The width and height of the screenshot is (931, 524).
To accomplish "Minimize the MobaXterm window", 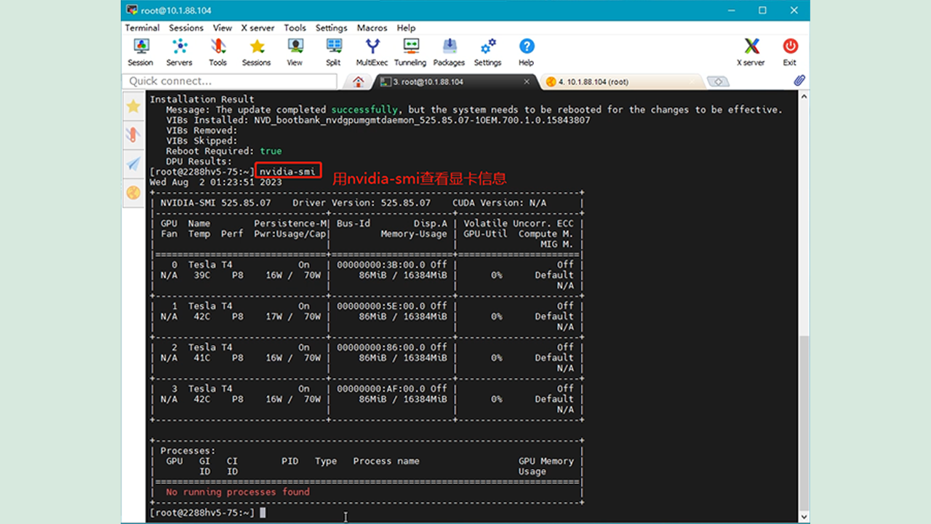I will [731, 10].
